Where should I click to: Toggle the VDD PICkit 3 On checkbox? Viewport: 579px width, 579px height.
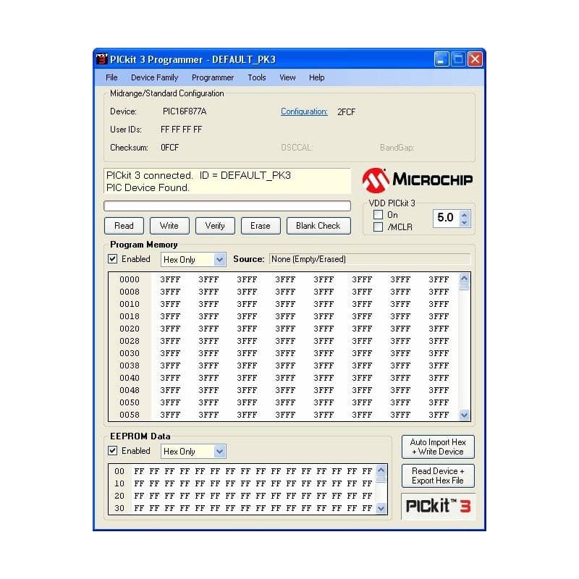tap(378, 214)
